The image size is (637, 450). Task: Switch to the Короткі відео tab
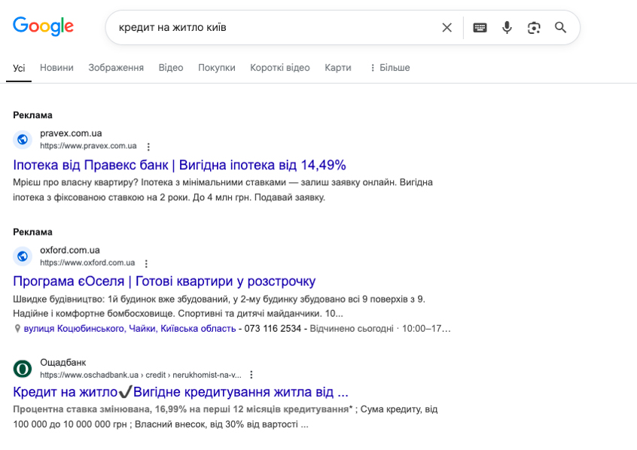pos(279,68)
